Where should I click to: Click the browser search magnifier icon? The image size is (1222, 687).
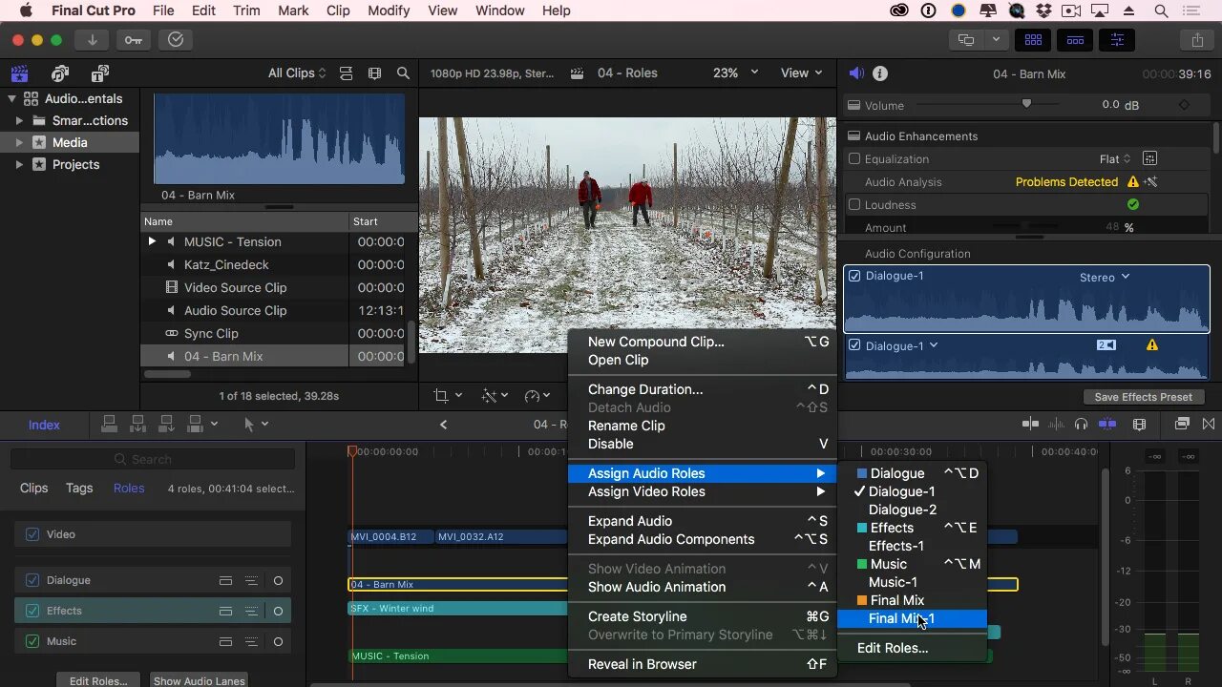pos(403,73)
